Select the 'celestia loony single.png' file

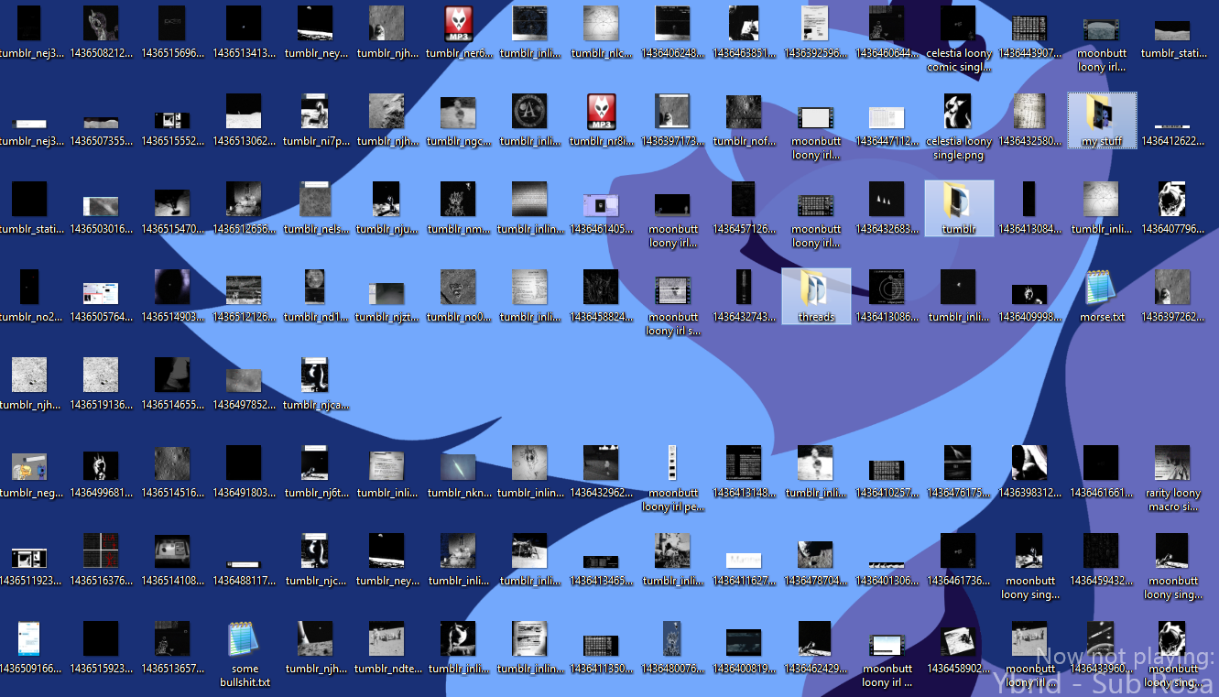click(x=959, y=111)
